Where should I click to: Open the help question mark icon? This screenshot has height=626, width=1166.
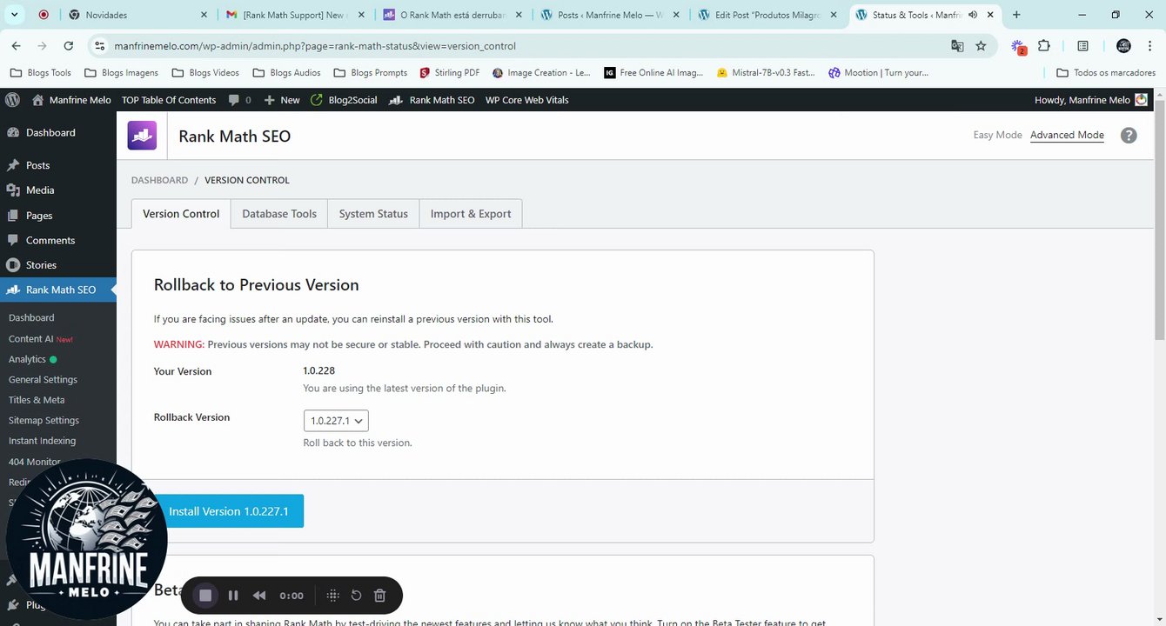tap(1129, 136)
